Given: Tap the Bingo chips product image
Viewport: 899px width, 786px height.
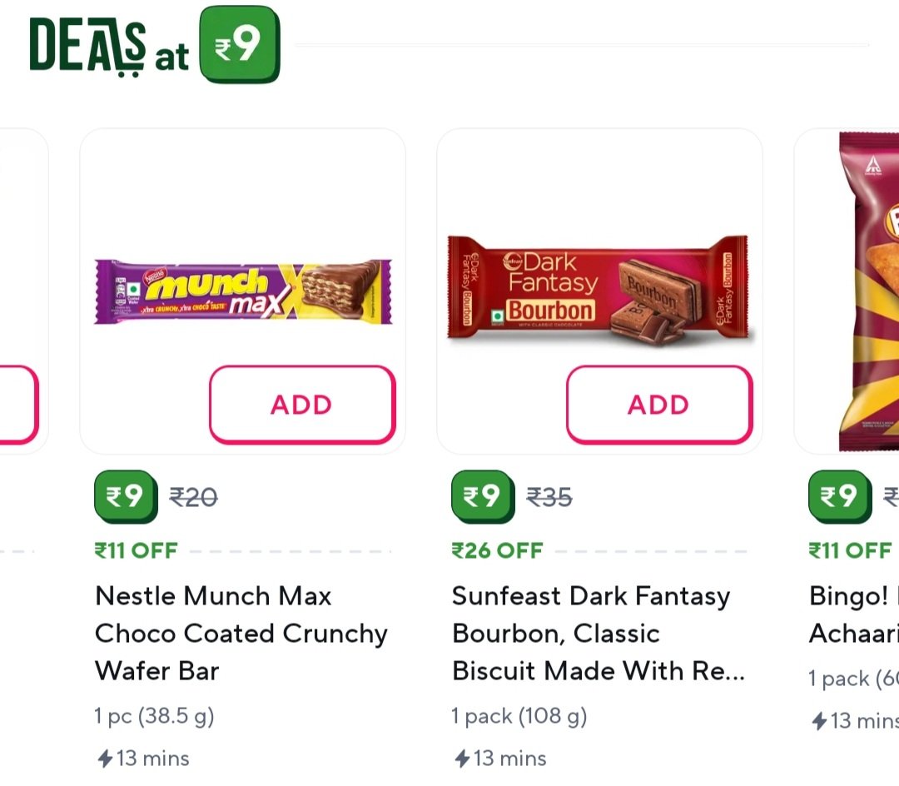Looking at the screenshot, I should point(868,291).
